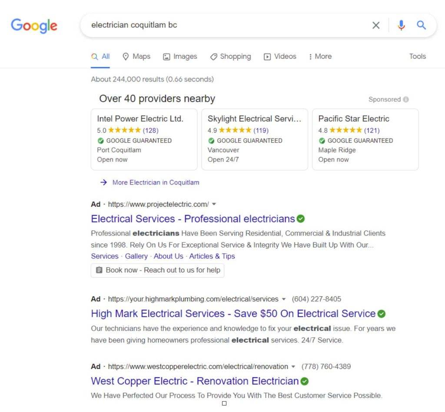
Task: Click Book now - Reach out to us button
Action: (157, 270)
